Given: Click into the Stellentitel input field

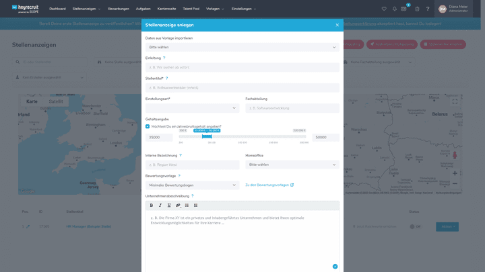Looking at the screenshot, I should (242, 87).
